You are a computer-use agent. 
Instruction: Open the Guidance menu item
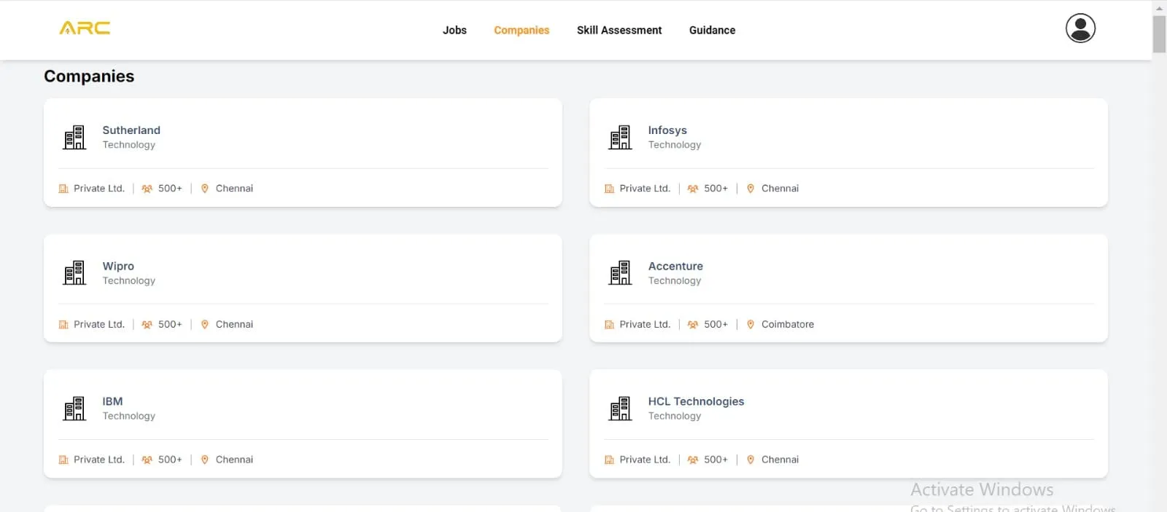(x=712, y=30)
